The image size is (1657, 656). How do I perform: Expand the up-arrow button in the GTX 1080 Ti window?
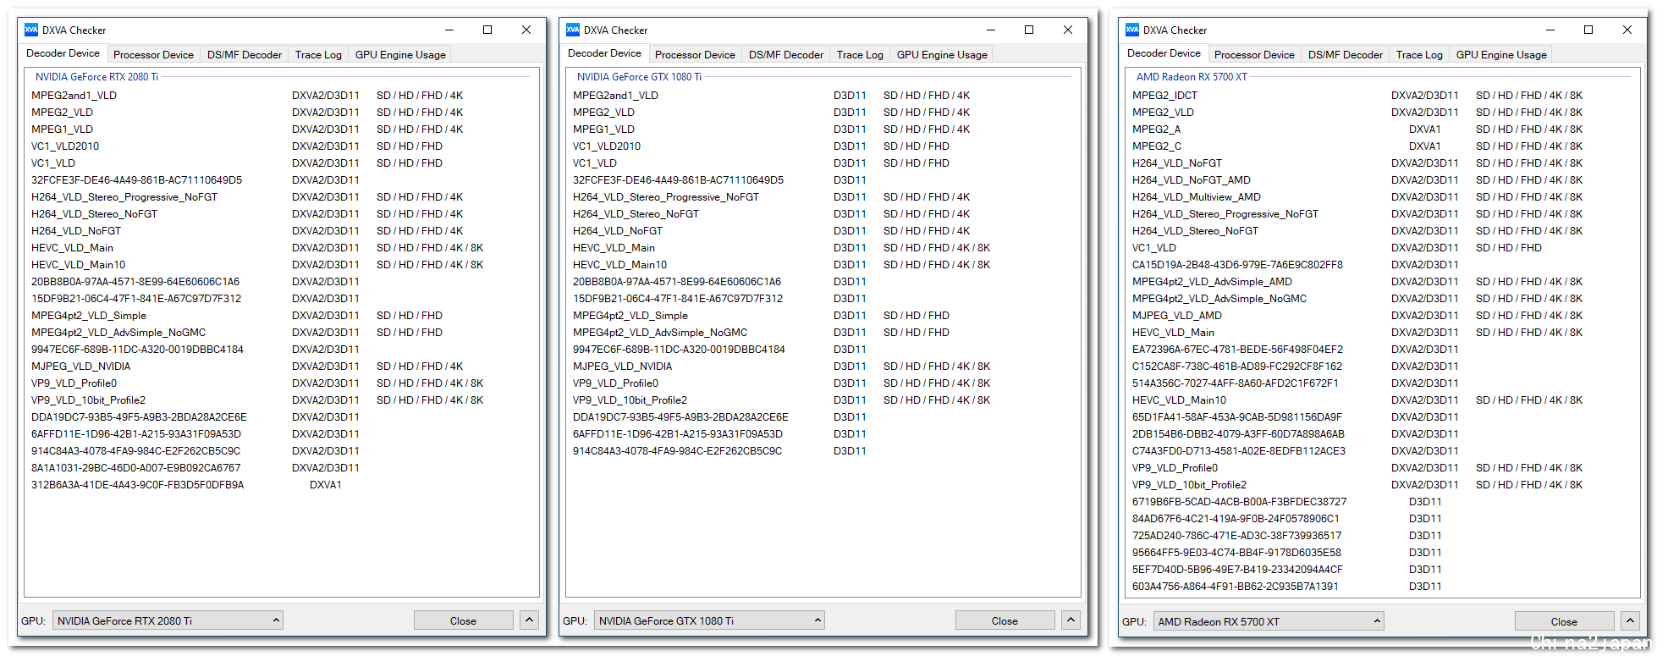[x=1071, y=620]
